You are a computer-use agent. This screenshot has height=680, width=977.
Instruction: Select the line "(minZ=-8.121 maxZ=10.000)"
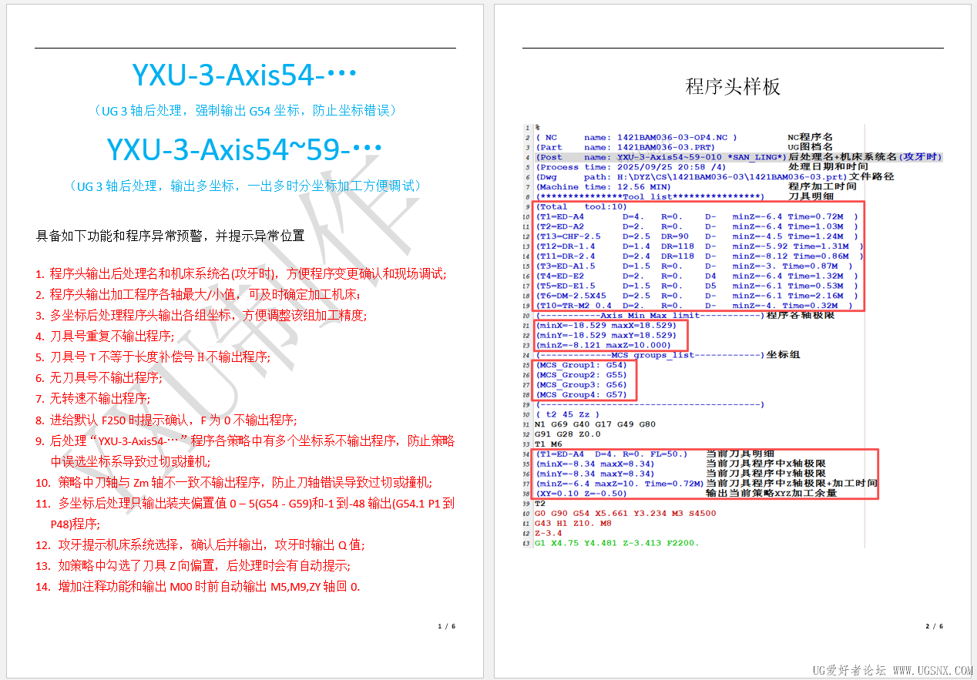(603, 345)
